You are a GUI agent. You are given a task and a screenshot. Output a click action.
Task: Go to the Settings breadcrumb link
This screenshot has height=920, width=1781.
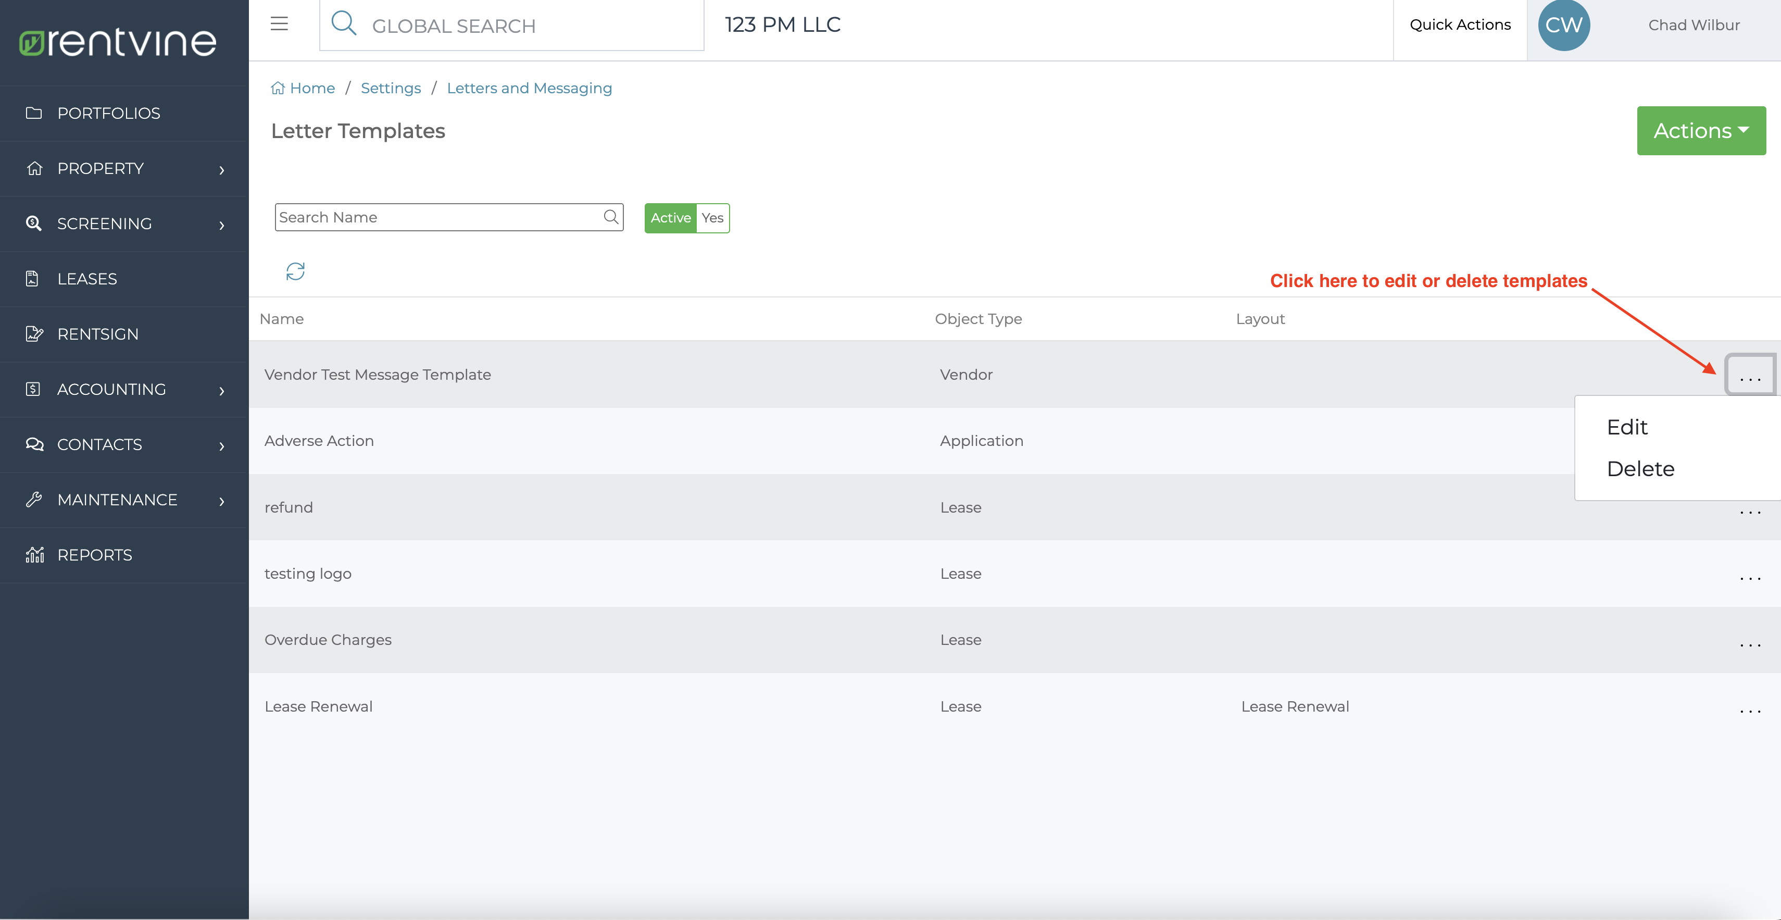tap(391, 88)
